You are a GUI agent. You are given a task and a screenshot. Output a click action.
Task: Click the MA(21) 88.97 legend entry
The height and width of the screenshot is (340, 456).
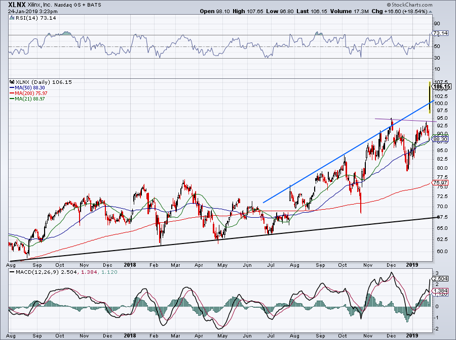pyautogui.click(x=27, y=99)
